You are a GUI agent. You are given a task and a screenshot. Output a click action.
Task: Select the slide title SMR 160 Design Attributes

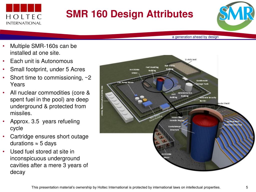coord(129,14)
